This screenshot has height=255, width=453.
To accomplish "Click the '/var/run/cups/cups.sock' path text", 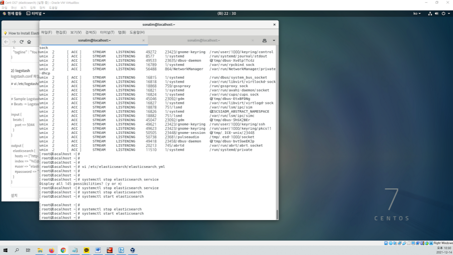I will point(234,94).
